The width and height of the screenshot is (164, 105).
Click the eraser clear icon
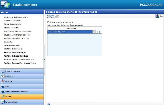[57, 16]
